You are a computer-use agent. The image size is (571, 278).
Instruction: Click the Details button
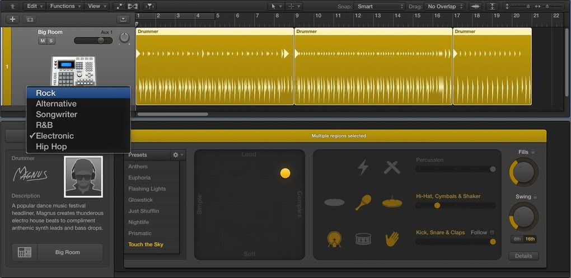coord(523,256)
